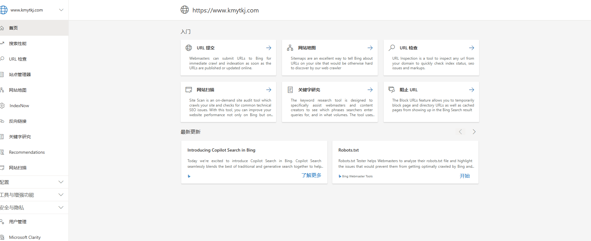Viewport: 591px width, 241px height.
Task: Click the trend icon next to 搜索性能
Action: [2, 43]
